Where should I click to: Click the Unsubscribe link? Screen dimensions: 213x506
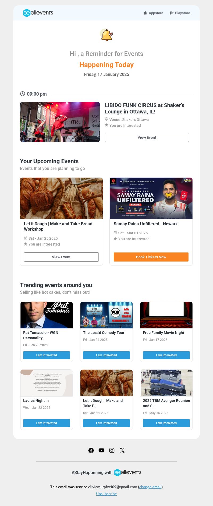coord(106,494)
